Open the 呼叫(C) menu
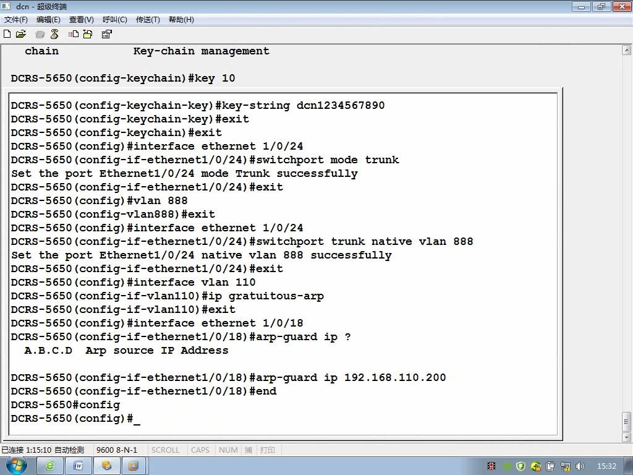The image size is (633, 475). coord(115,20)
